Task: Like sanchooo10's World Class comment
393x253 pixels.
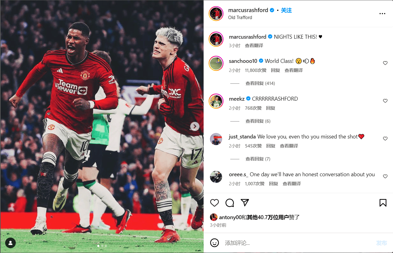Action: 385,63
